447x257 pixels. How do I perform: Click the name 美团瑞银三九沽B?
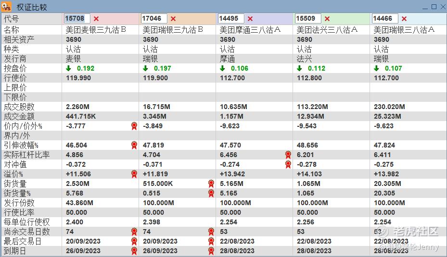[173, 30]
